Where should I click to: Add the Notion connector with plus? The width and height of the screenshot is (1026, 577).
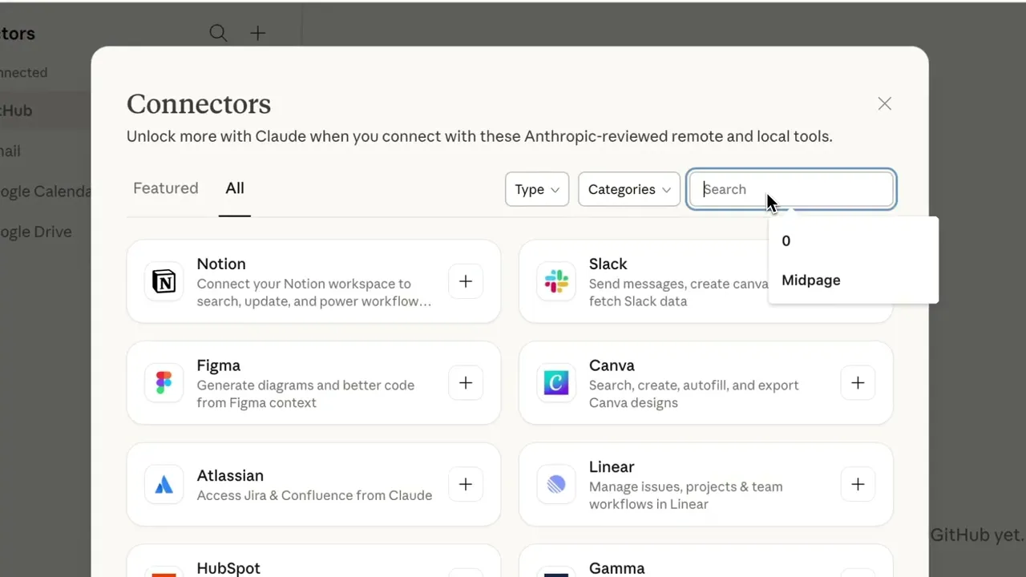click(466, 281)
